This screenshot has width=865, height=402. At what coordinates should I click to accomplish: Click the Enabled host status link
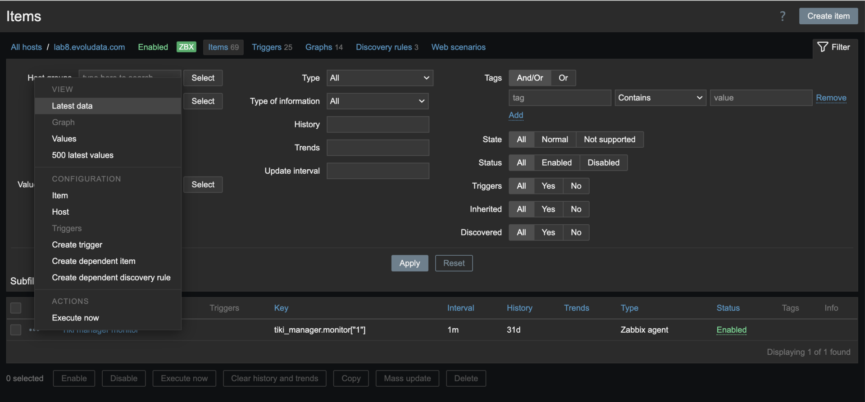click(x=153, y=47)
